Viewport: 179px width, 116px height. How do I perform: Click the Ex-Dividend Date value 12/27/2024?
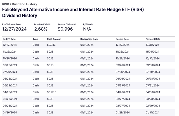14,29
